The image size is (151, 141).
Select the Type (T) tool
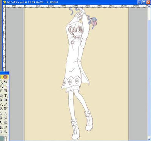6,95
